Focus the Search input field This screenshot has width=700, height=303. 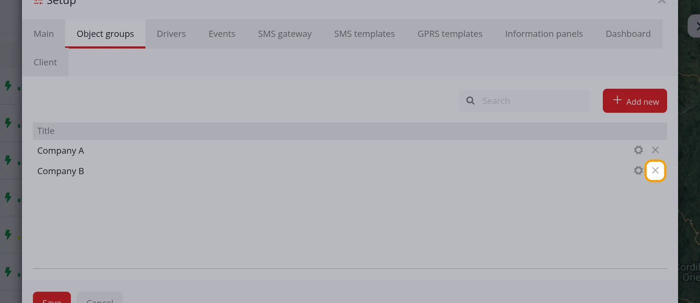click(x=524, y=100)
